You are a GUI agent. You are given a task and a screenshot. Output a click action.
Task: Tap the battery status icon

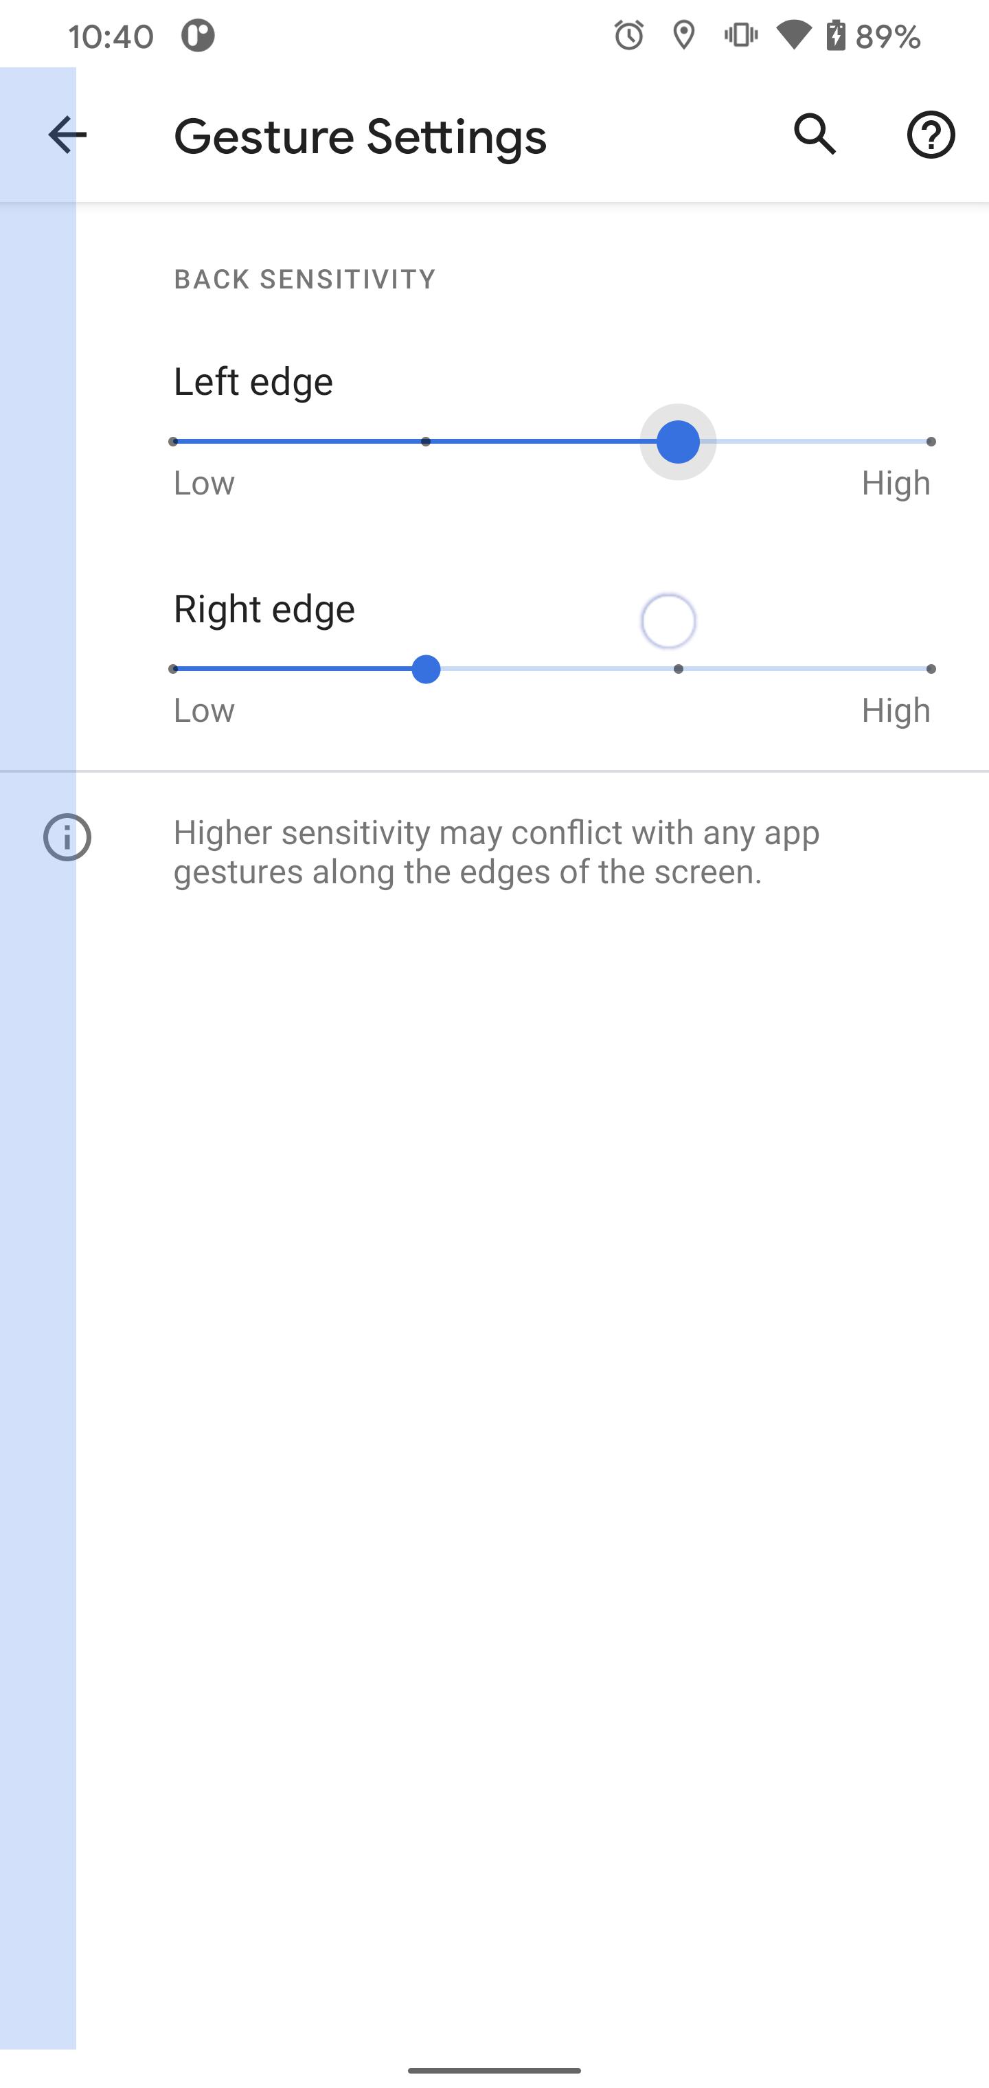click(x=836, y=36)
